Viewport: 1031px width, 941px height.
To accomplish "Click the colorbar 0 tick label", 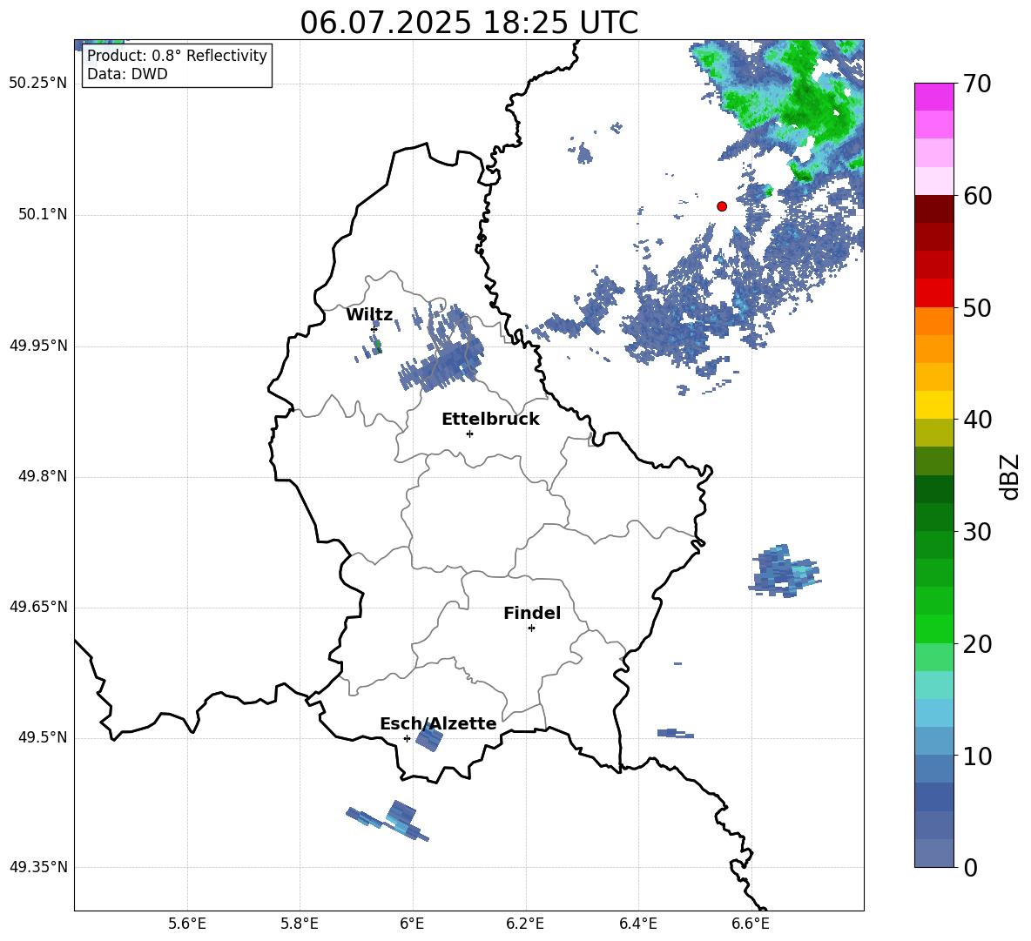I will (x=970, y=867).
